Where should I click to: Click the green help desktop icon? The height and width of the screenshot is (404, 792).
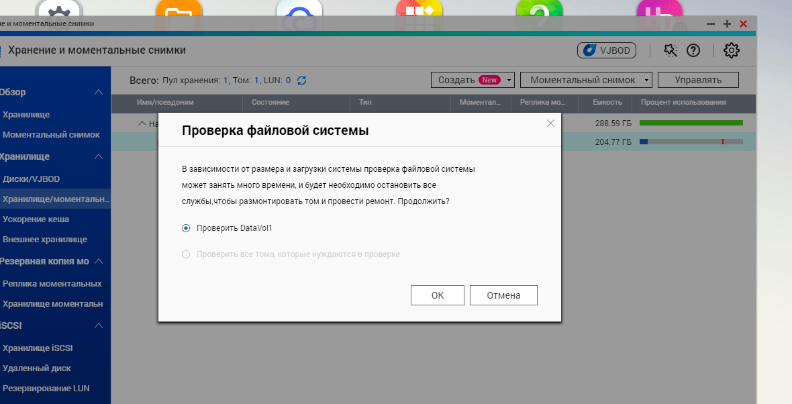(x=539, y=15)
